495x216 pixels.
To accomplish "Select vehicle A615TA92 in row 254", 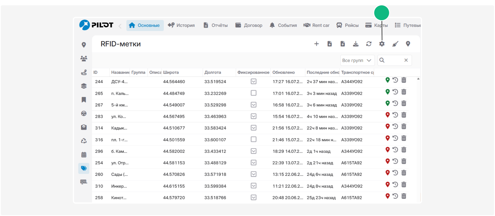I will coord(352,163).
